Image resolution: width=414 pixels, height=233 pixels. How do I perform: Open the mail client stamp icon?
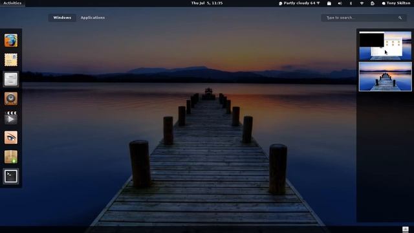click(x=11, y=60)
